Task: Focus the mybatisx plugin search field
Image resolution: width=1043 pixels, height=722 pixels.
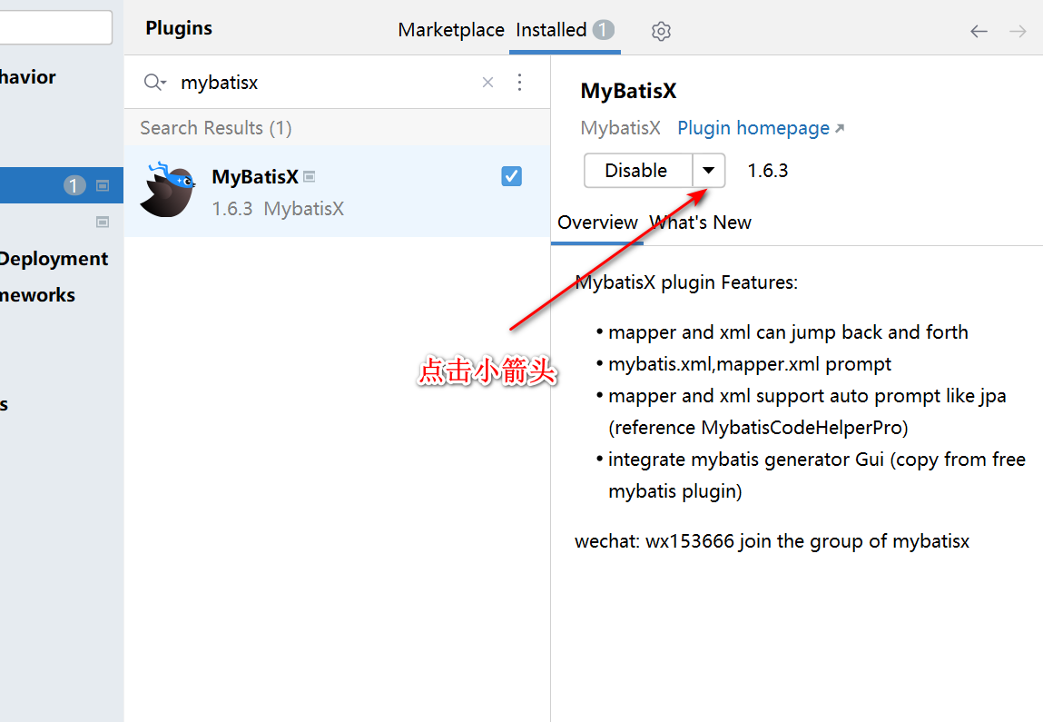Action: (326, 83)
